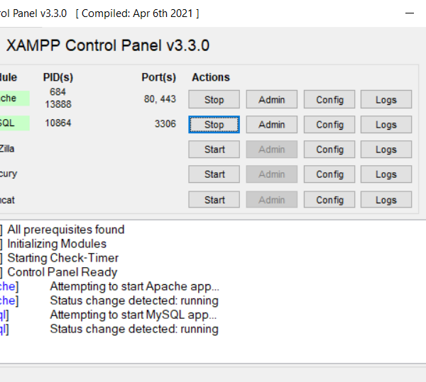Click the green MySQL module label
The image size is (426, 382).
[13, 123]
